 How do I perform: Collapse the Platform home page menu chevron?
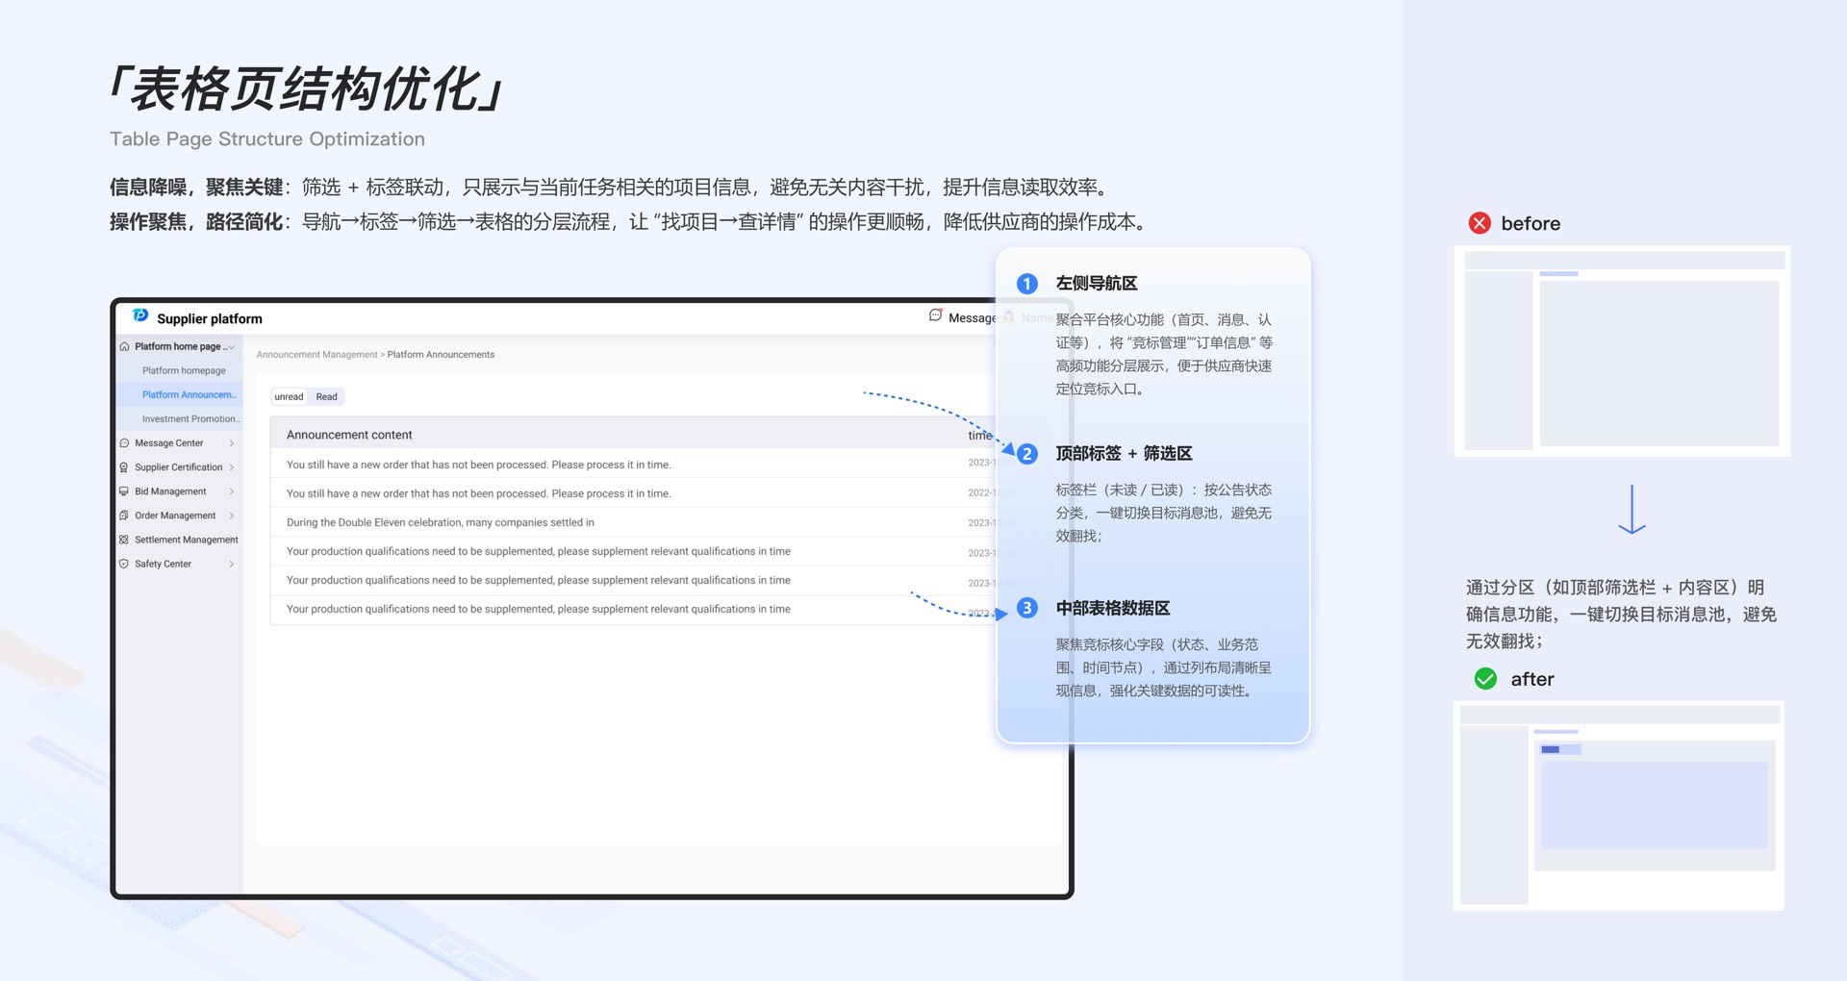231,347
